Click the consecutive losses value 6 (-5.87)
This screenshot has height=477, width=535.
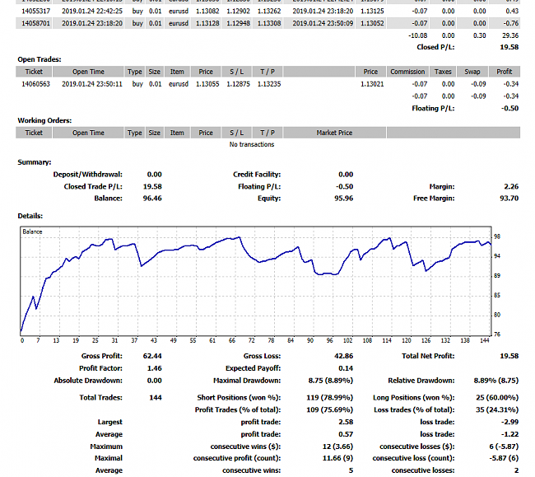504,447
